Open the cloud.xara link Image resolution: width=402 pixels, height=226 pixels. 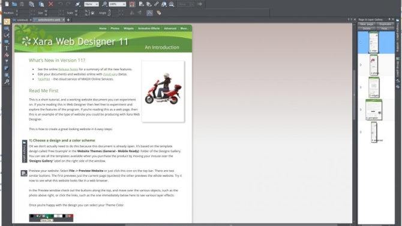tap(110, 74)
